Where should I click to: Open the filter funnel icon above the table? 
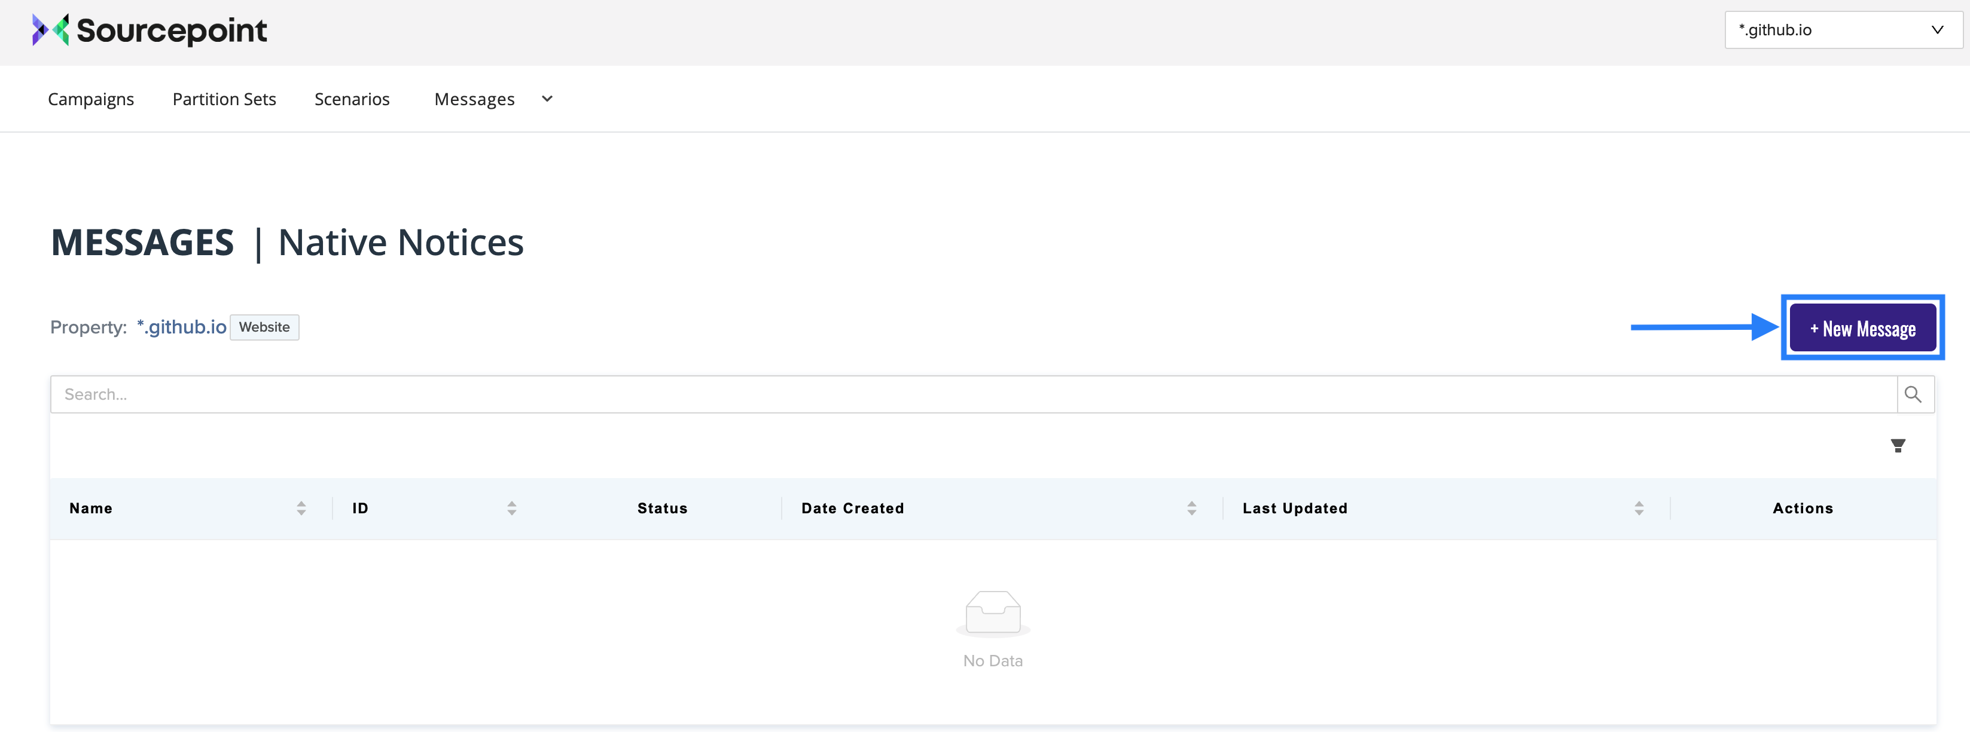click(x=1899, y=445)
